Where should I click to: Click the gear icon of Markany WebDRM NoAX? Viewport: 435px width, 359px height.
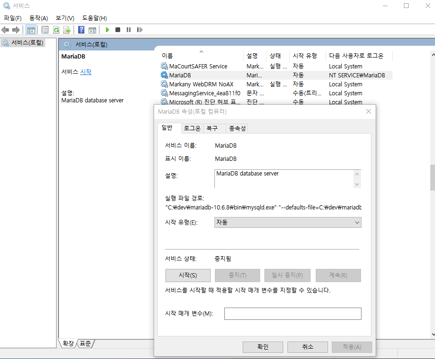[164, 84]
